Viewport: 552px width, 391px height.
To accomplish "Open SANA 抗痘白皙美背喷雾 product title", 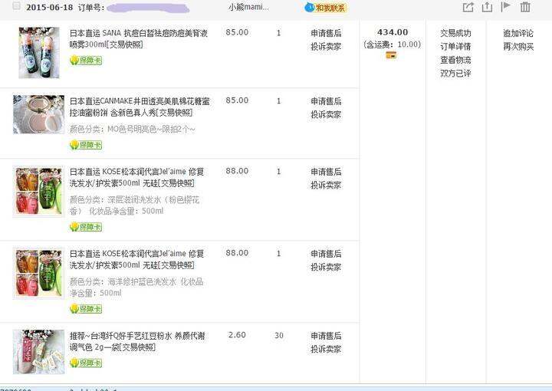I will point(139,38).
